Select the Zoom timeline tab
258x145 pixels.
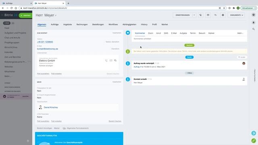click(x=150, y=33)
